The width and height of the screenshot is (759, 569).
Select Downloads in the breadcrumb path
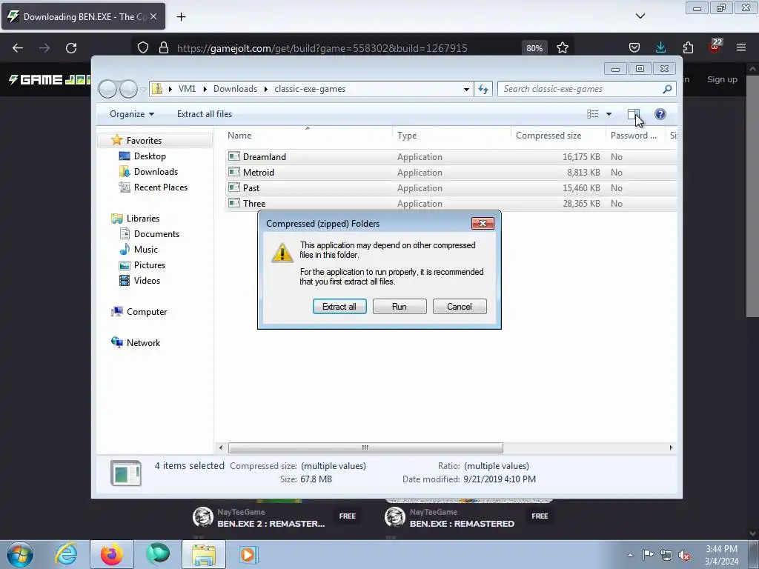pos(235,89)
